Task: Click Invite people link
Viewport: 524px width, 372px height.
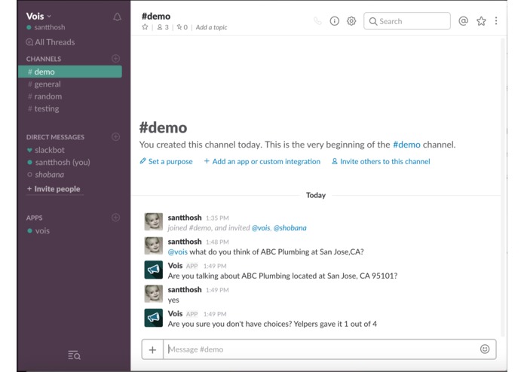Action: [54, 189]
